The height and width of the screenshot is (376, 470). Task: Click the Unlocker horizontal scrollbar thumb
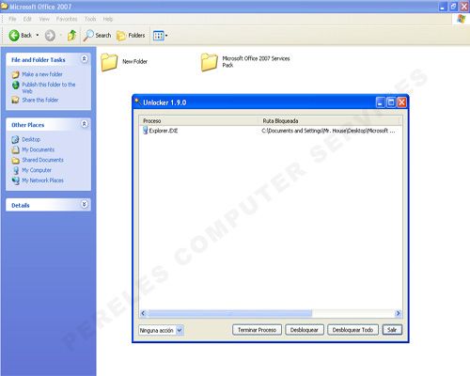229,313
